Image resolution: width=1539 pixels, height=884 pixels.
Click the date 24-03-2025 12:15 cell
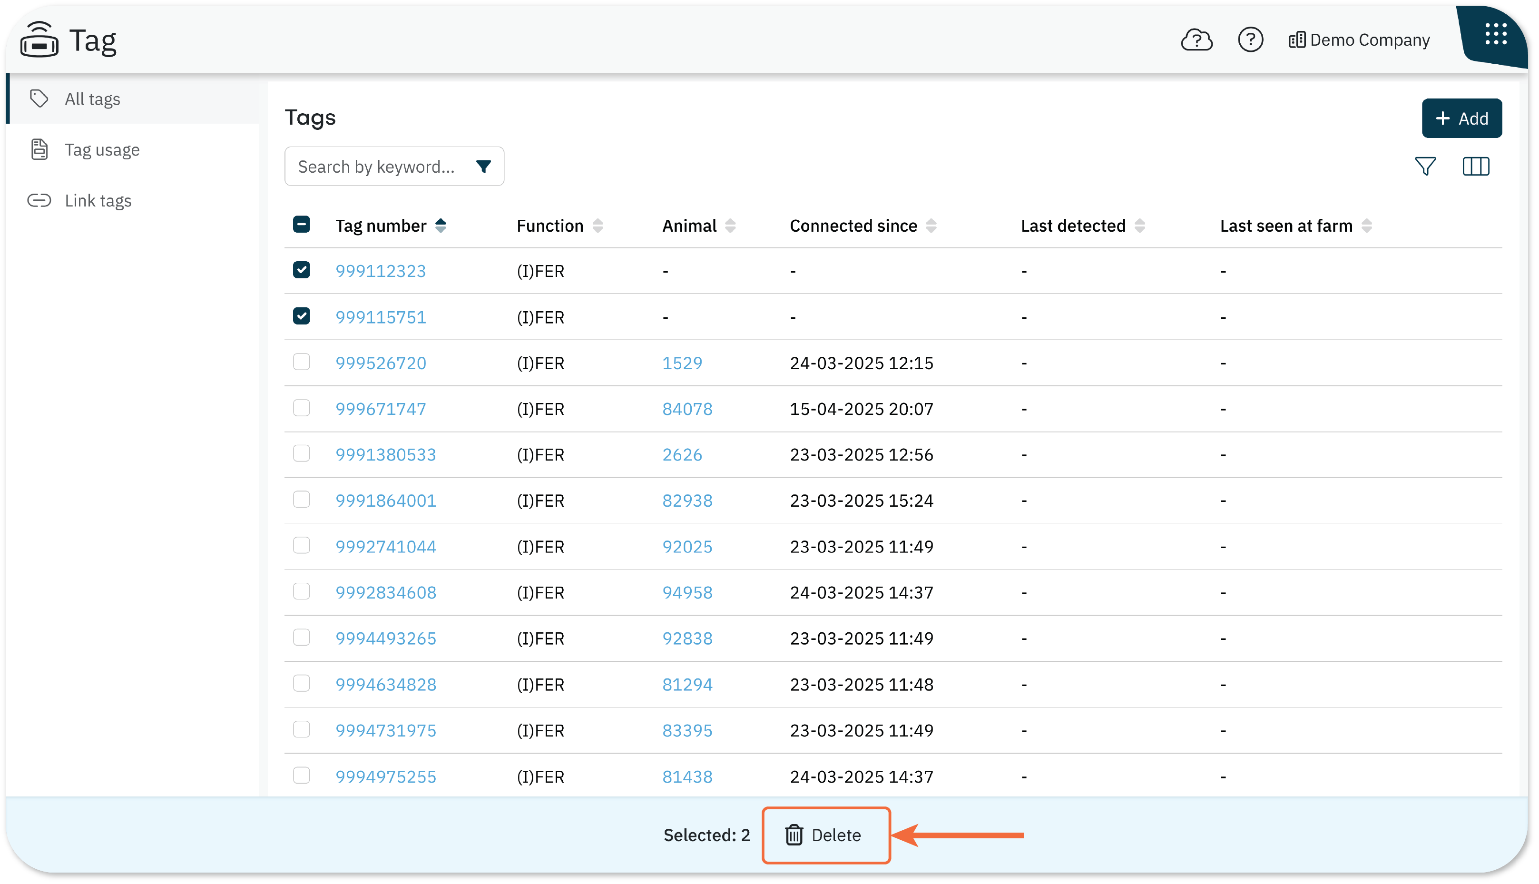861,363
